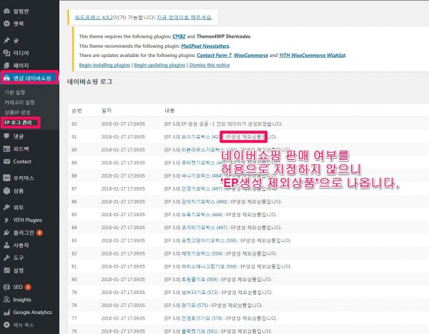Click Begin installing plugins link
The height and width of the screenshot is (334, 429).
(104, 65)
